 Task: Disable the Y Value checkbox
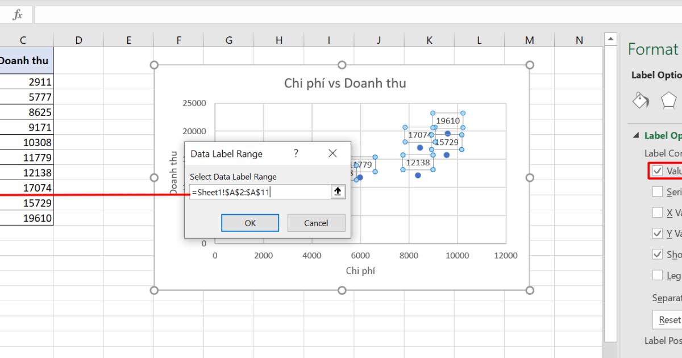[658, 233]
